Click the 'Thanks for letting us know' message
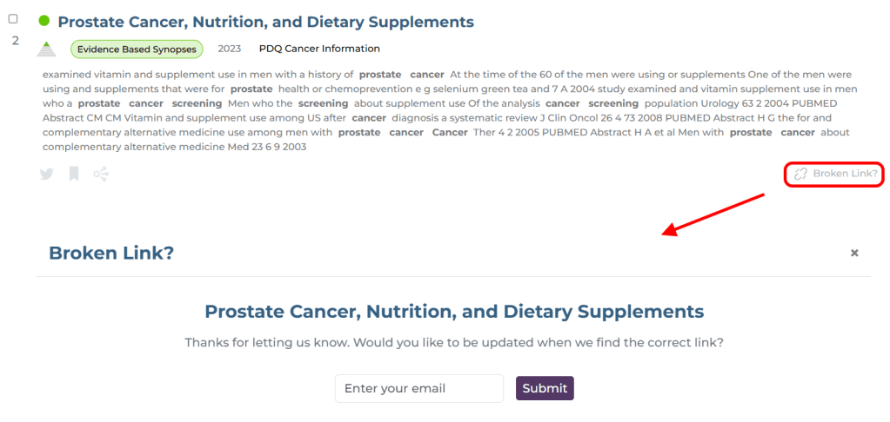 [453, 342]
